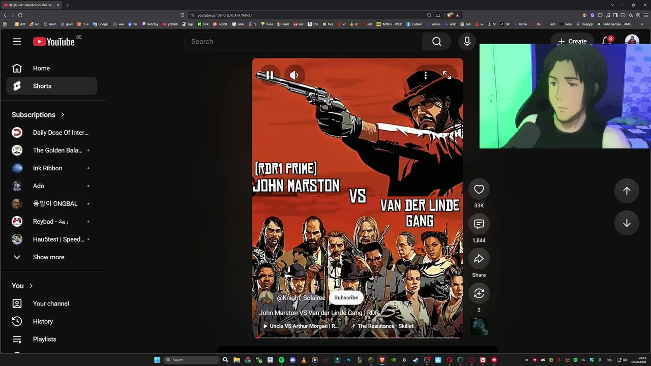
Task: Open the IMDb bookmark
Action: [x=389, y=24]
